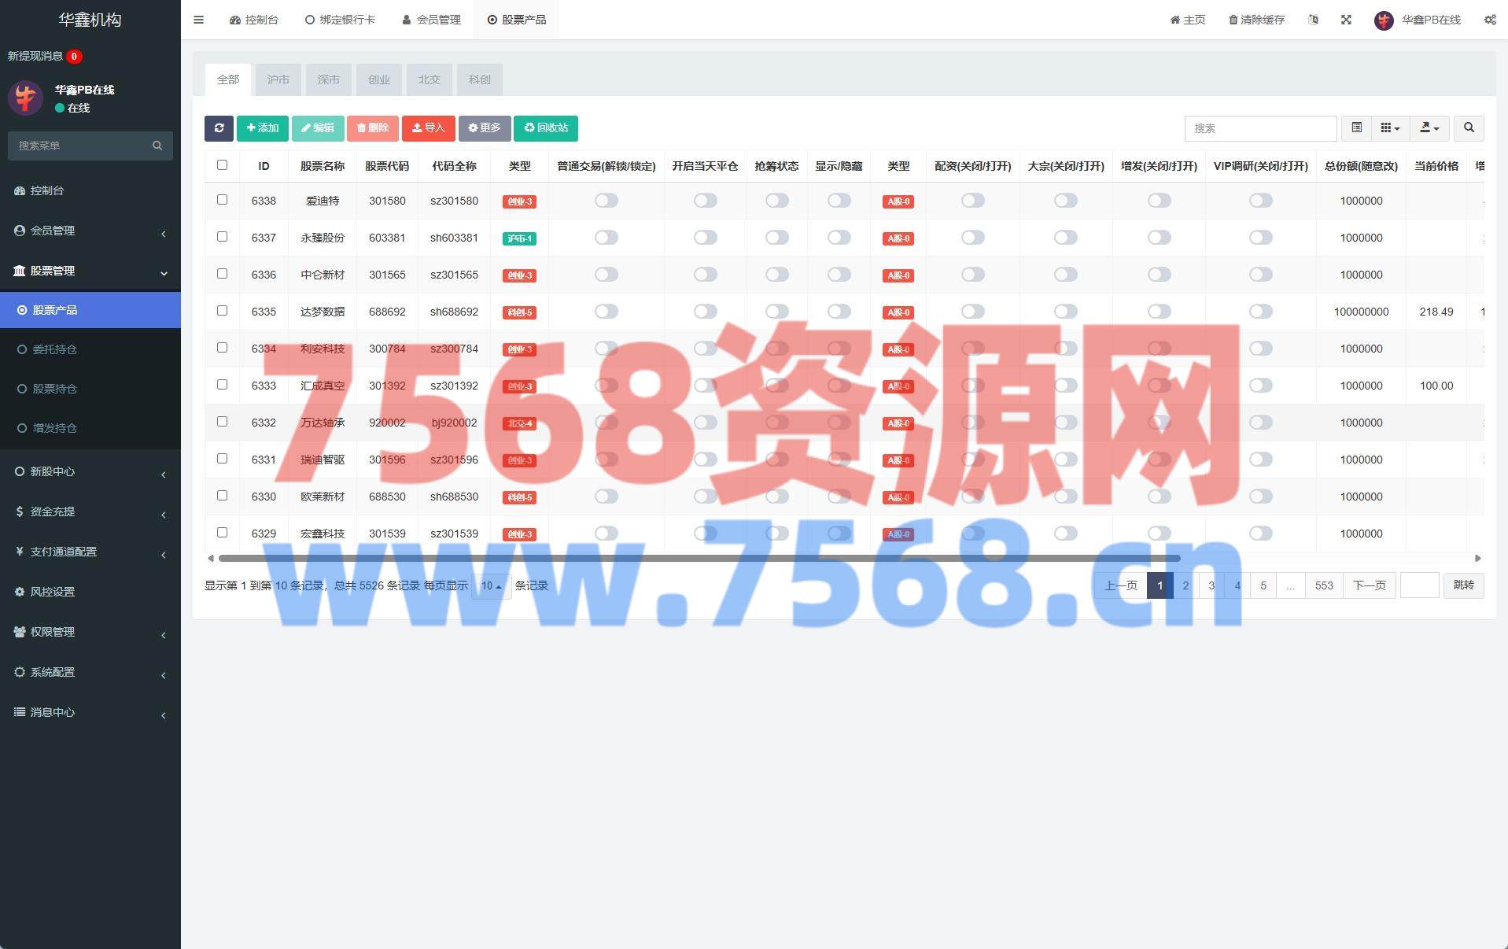The width and height of the screenshot is (1508, 949).
Task: Go to 下一页 in pagination
Action: click(1369, 585)
